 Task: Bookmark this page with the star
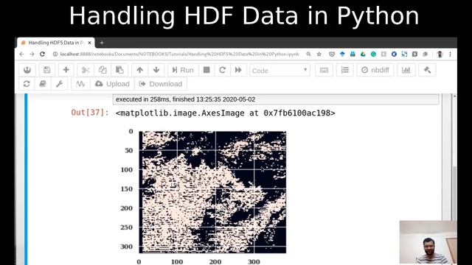[x=319, y=54]
